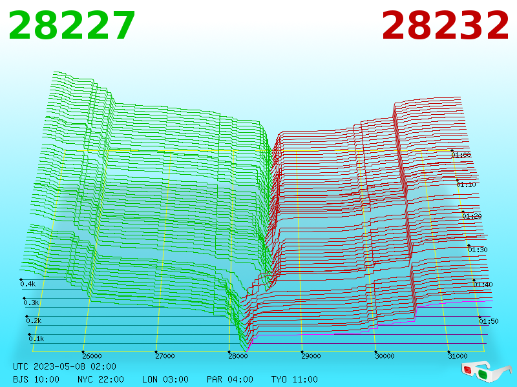Click the 01:30 time axis marker
This screenshot has width=517, height=387.
478,250
